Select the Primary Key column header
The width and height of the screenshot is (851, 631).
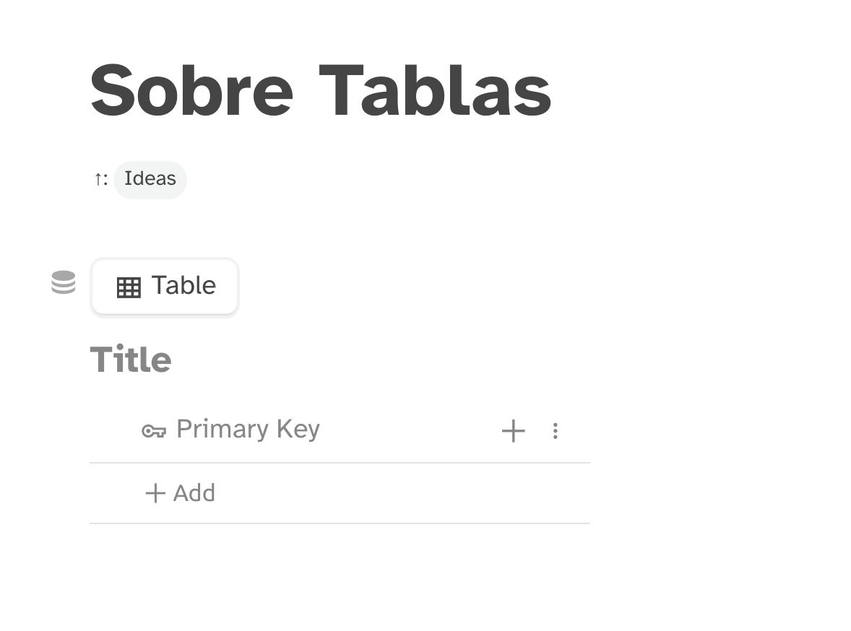coord(247,430)
